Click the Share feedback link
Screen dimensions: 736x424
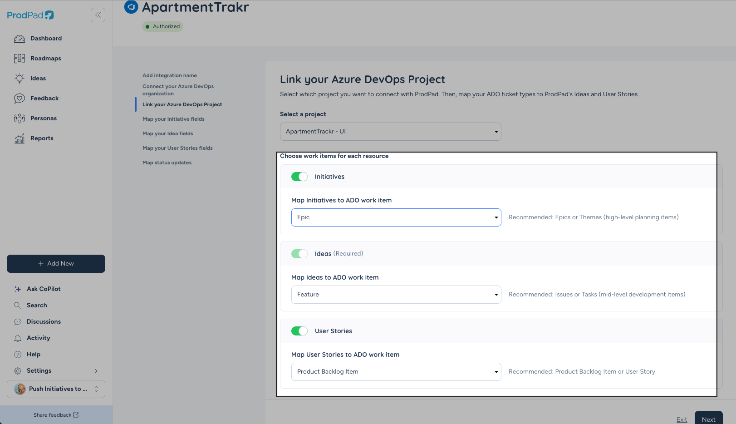pos(56,415)
